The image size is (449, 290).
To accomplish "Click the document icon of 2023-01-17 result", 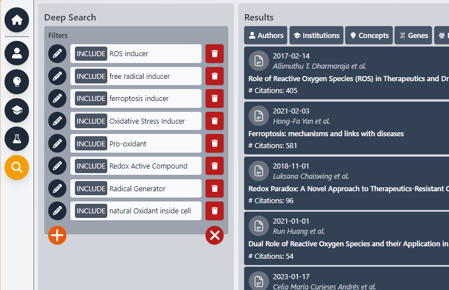I will click(259, 281).
